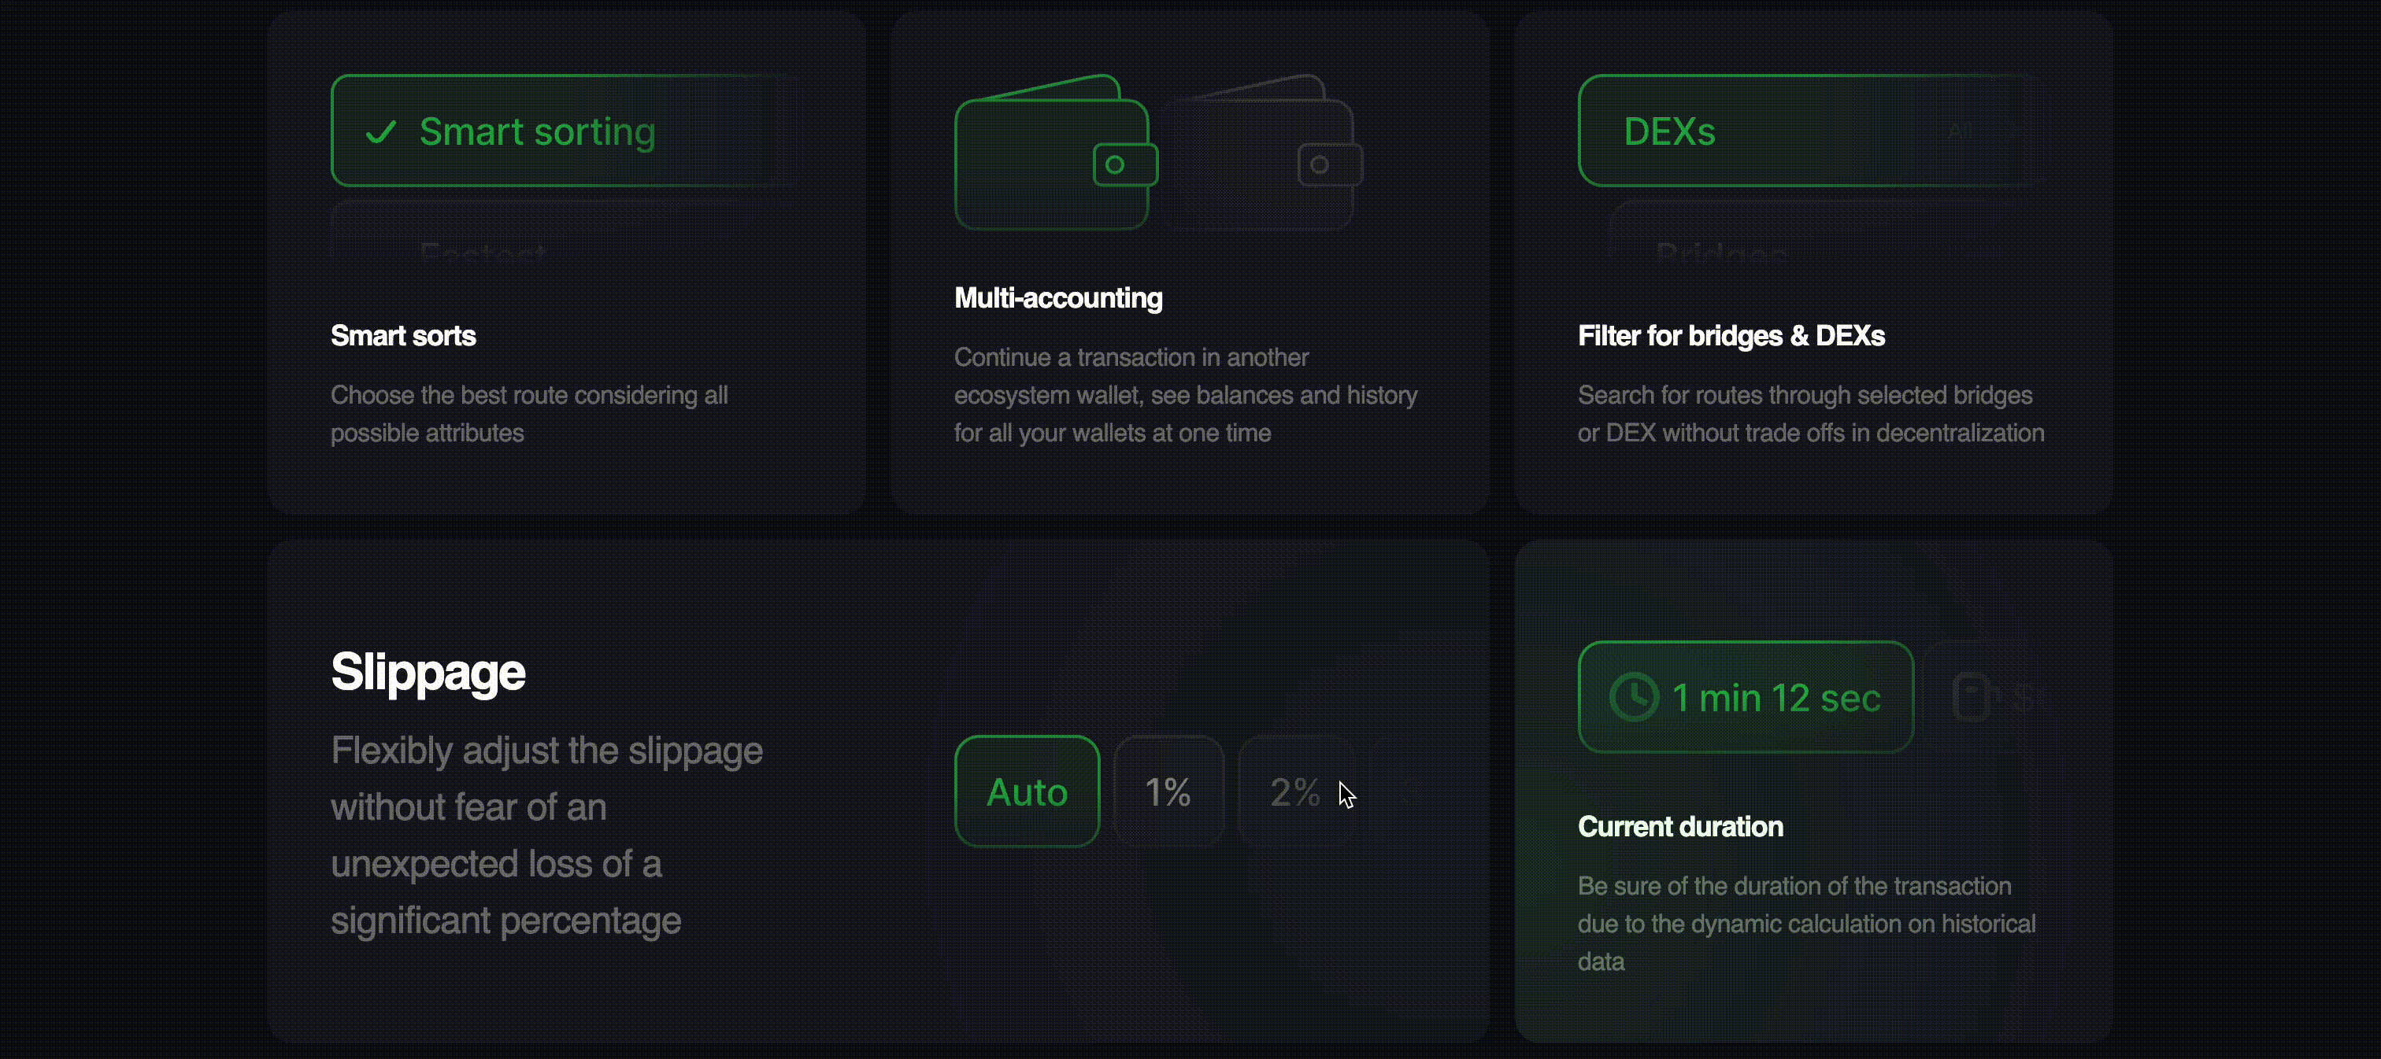Screen dimensions: 2381x1059
Task: Choose the 2% slippage option
Action: (1296, 791)
